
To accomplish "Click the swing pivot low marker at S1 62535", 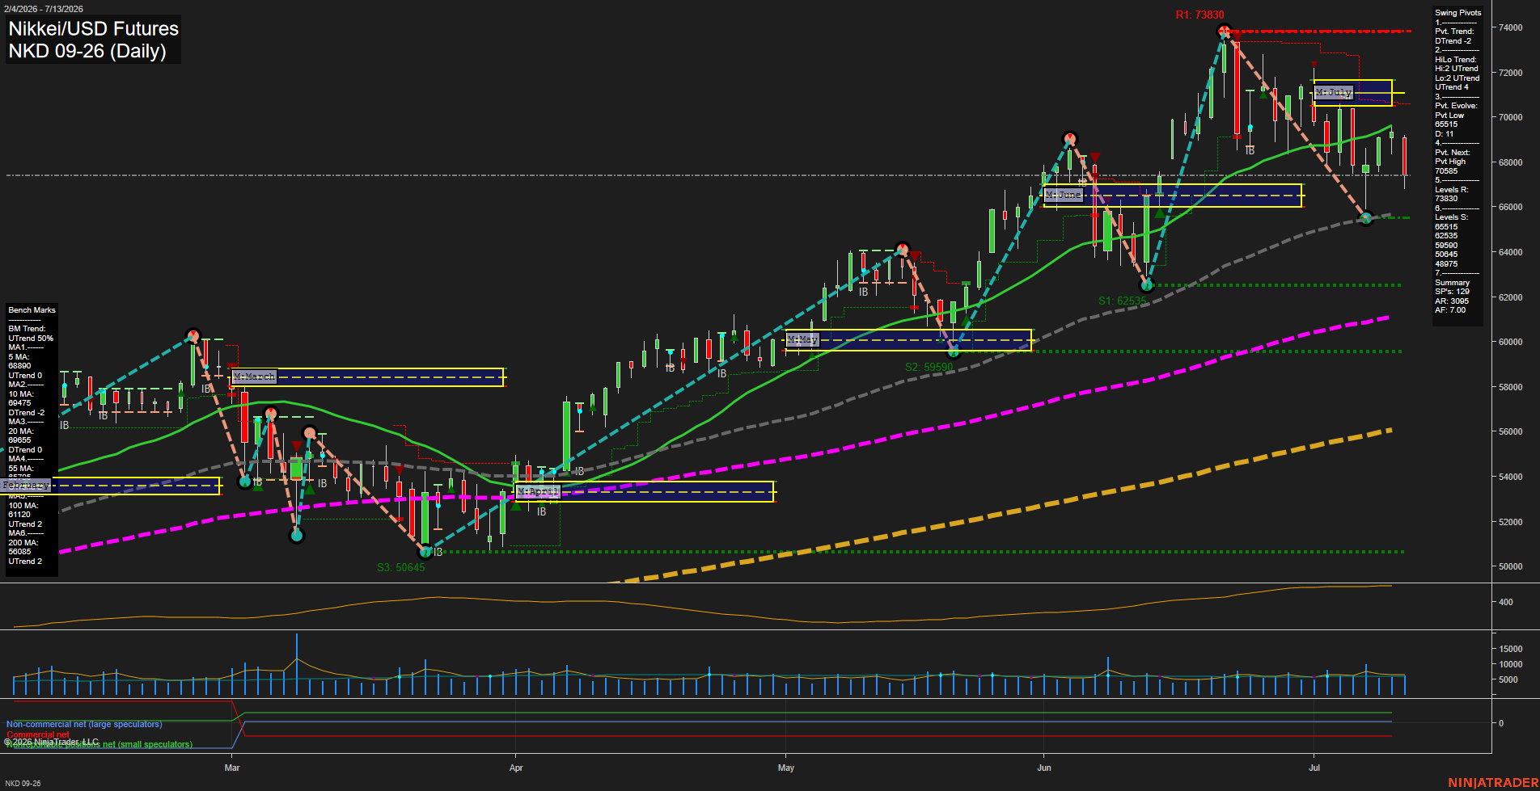I will [x=1146, y=285].
